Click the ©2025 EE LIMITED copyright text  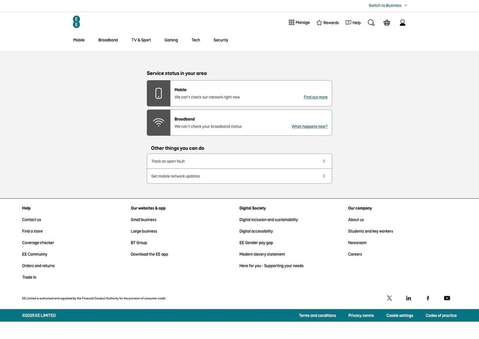click(x=39, y=315)
